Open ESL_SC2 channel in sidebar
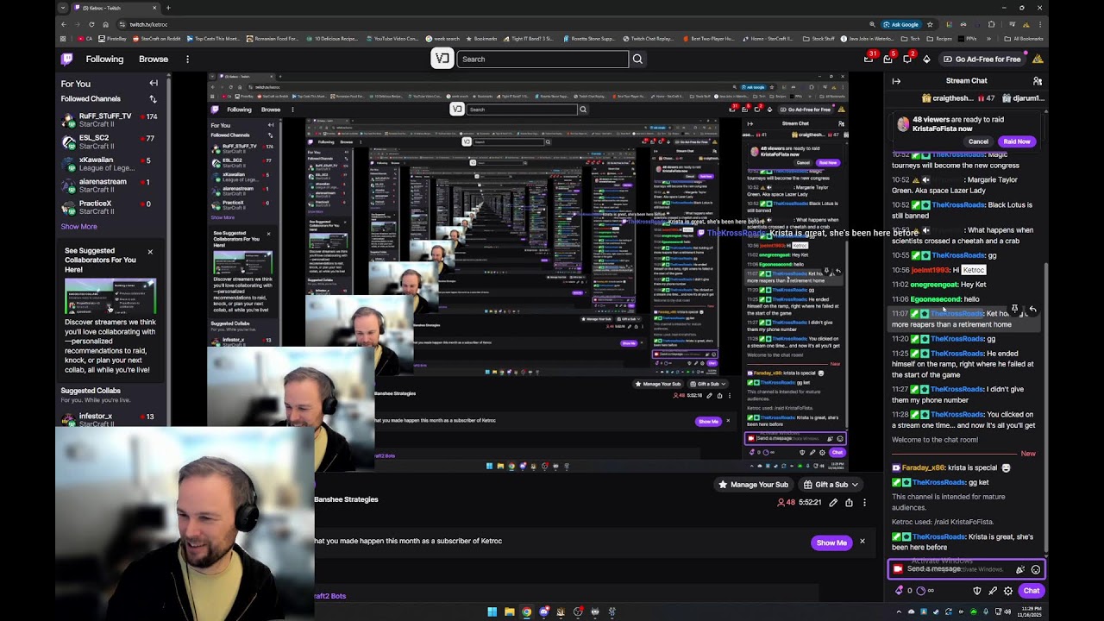The width and height of the screenshot is (1104, 621). coord(110,141)
